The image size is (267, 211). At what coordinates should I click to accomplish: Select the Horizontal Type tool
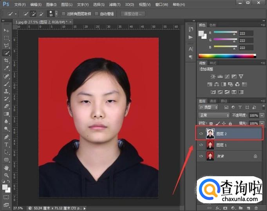pyautogui.click(x=6, y=145)
